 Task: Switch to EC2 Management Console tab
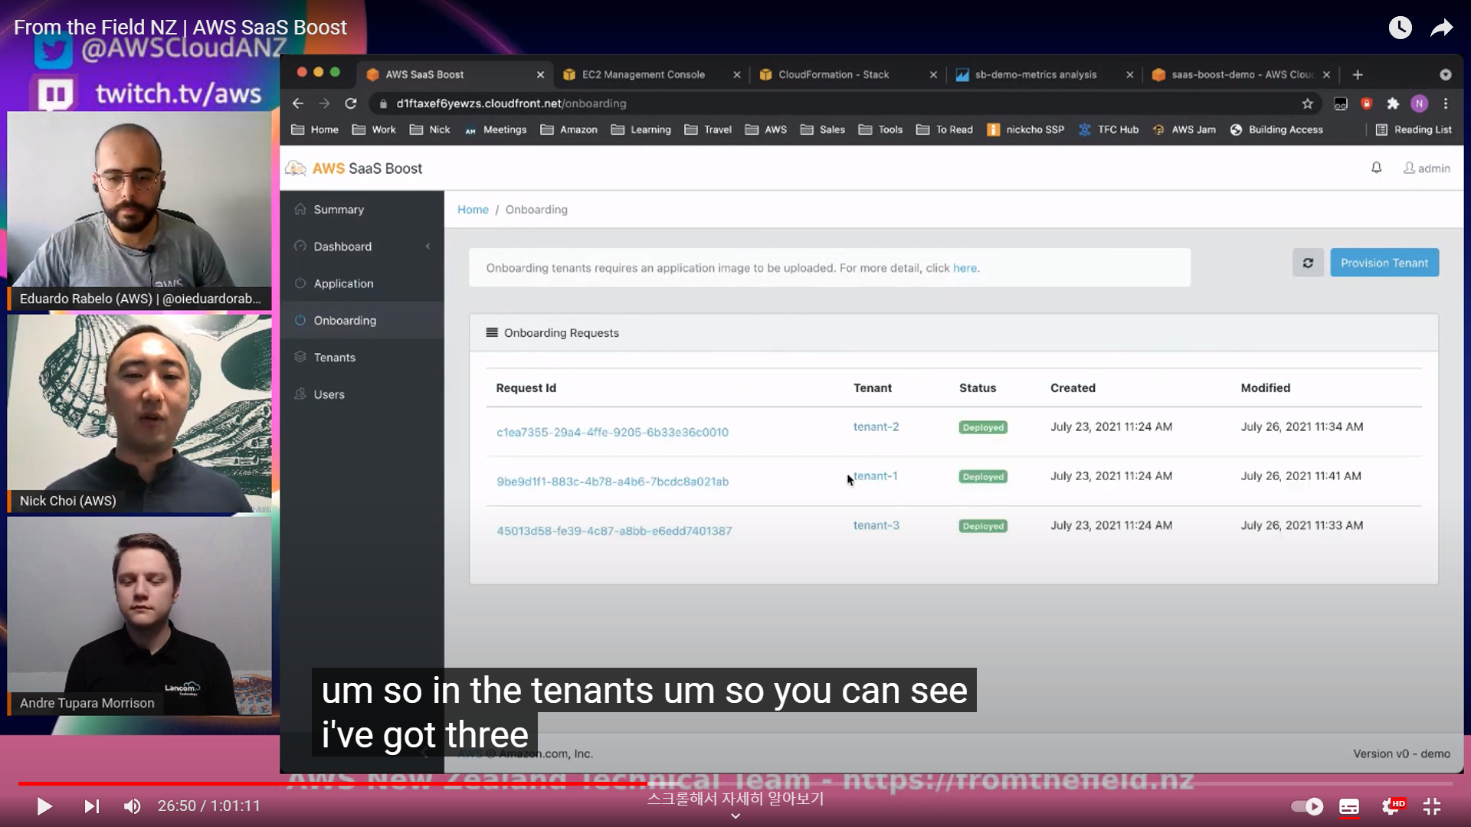pyautogui.click(x=643, y=74)
